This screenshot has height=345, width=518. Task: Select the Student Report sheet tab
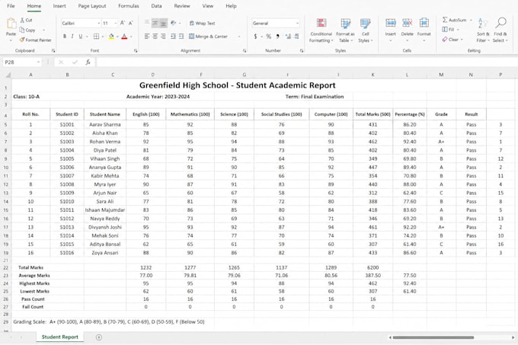[x=59, y=337]
